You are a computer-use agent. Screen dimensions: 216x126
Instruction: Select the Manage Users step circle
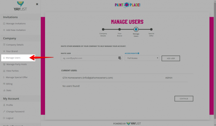(136, 29)
